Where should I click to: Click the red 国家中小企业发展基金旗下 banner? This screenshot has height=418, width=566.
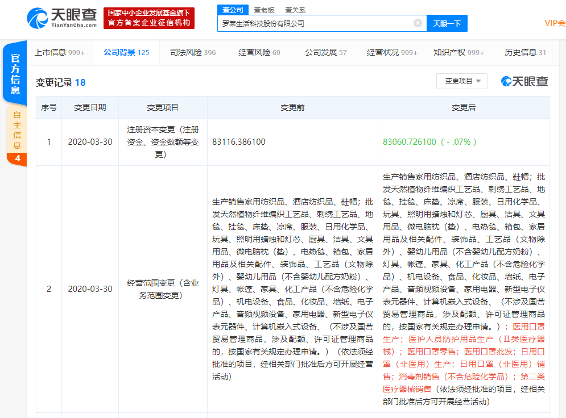pos(149,18)
